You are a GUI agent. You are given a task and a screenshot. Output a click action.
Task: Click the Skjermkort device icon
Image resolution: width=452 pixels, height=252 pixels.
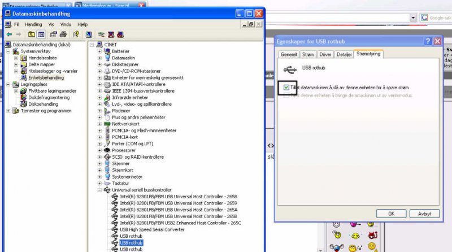tap(107, 170)
